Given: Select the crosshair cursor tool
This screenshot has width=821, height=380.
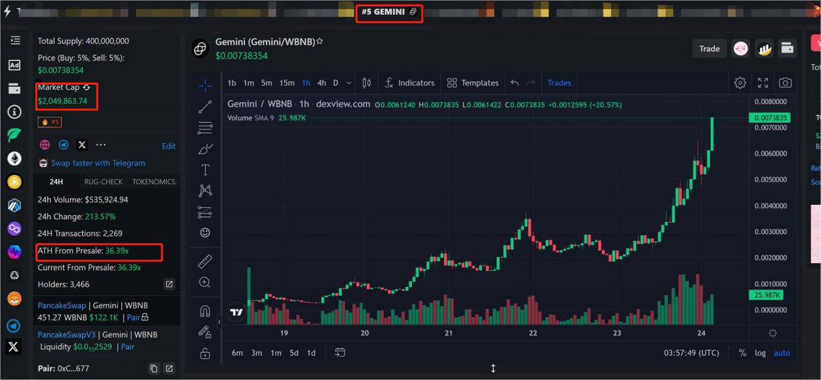Looking at the screenshot, I should (205, 85).
